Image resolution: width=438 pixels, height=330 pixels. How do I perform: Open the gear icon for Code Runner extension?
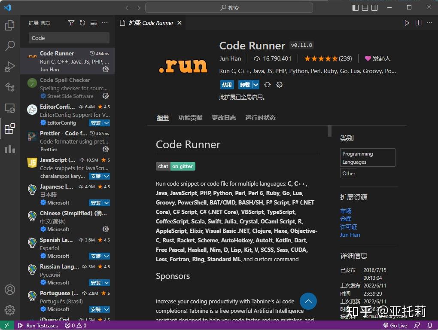[x=106, y=69]
